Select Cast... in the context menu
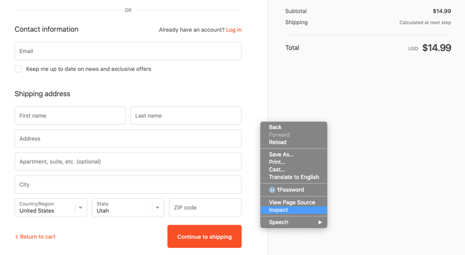The image size is (465, 255). 294,170
